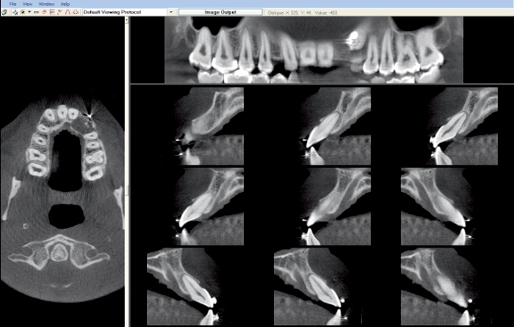Image resolution: width=514 pixels, height=327 pixels.
Task: Select the first cross-section in middle row
Action: 208,206
